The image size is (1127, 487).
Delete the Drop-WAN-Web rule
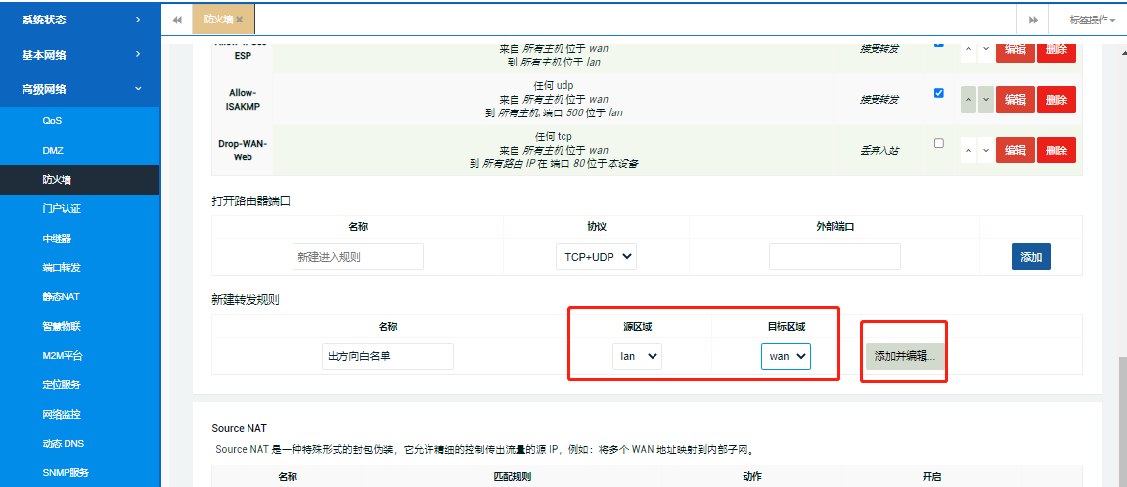pyautogui.click(x=1056, y=150)
